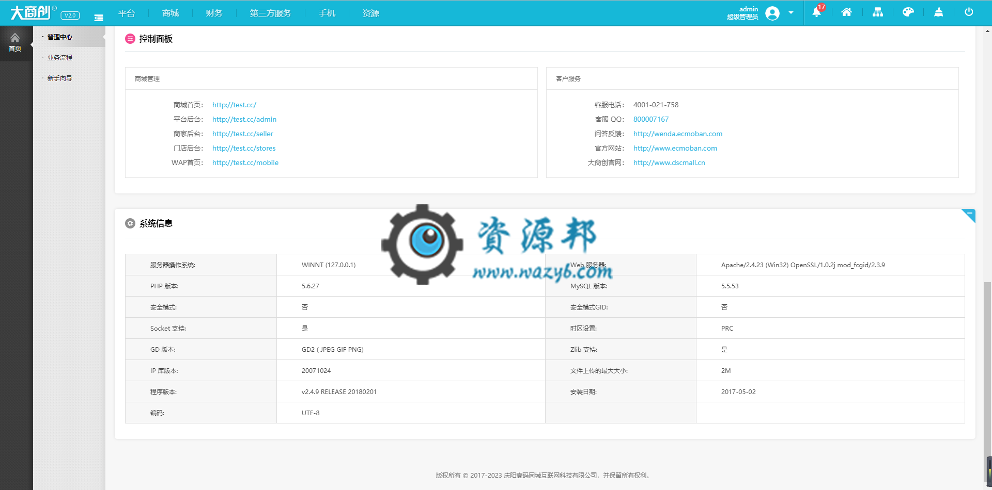This screenshot has width=992, height=490.
Task: Click the copyright footer text
Action: coord(544,476)
